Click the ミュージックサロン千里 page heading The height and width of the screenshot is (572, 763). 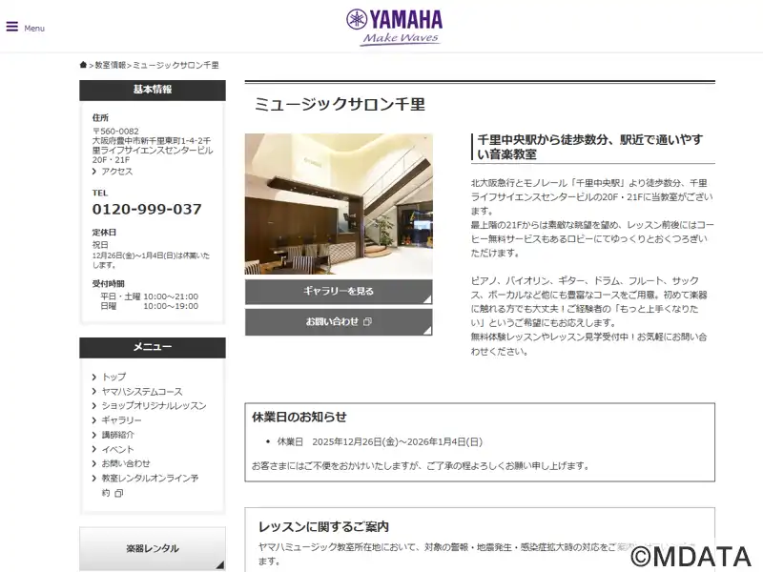click(x=340, y=105)
